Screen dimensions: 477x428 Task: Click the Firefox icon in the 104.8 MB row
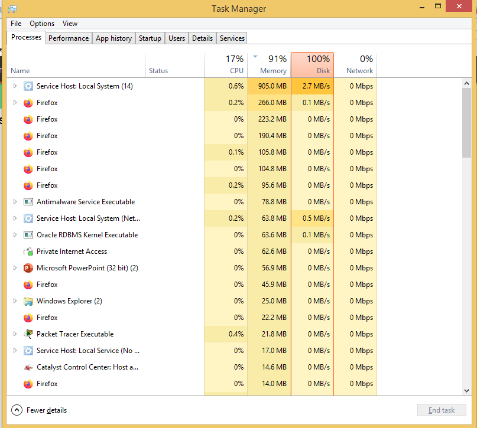pos(28,169)
